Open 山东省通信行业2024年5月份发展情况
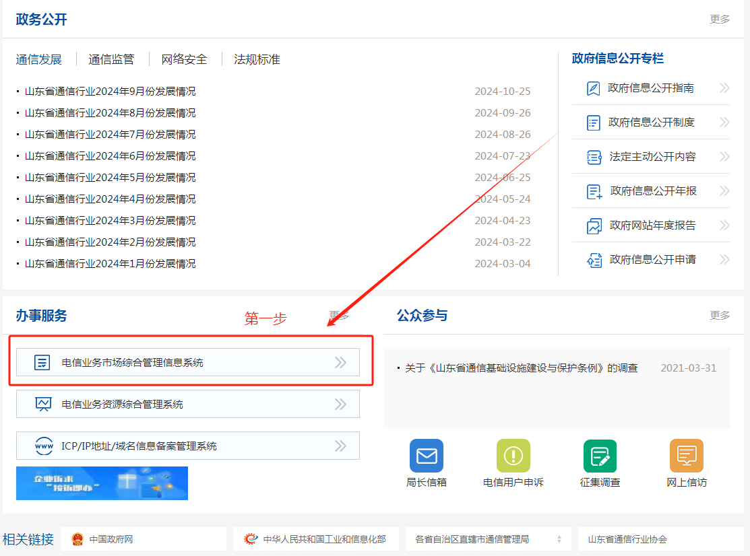 point(110,177)
